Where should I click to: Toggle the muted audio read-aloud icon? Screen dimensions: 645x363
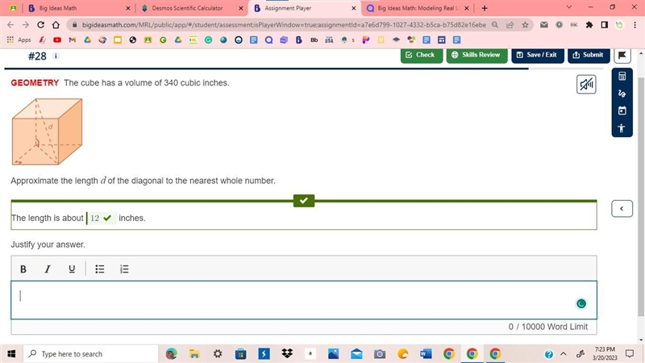tap(586, 85)
